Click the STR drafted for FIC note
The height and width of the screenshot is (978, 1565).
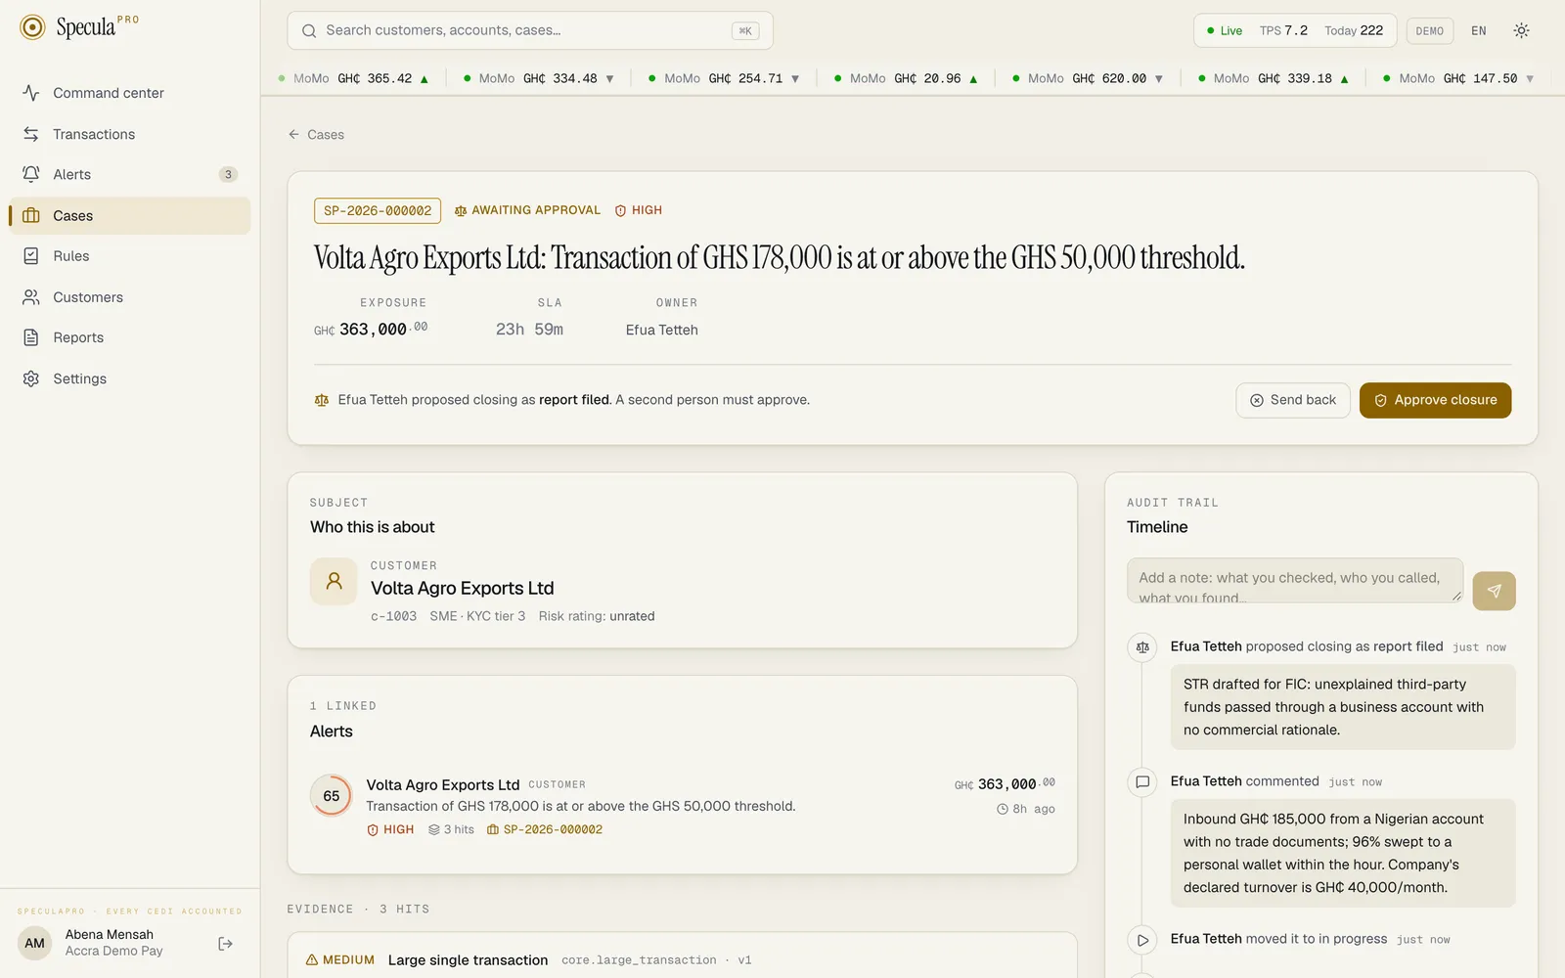(1343, 707)
